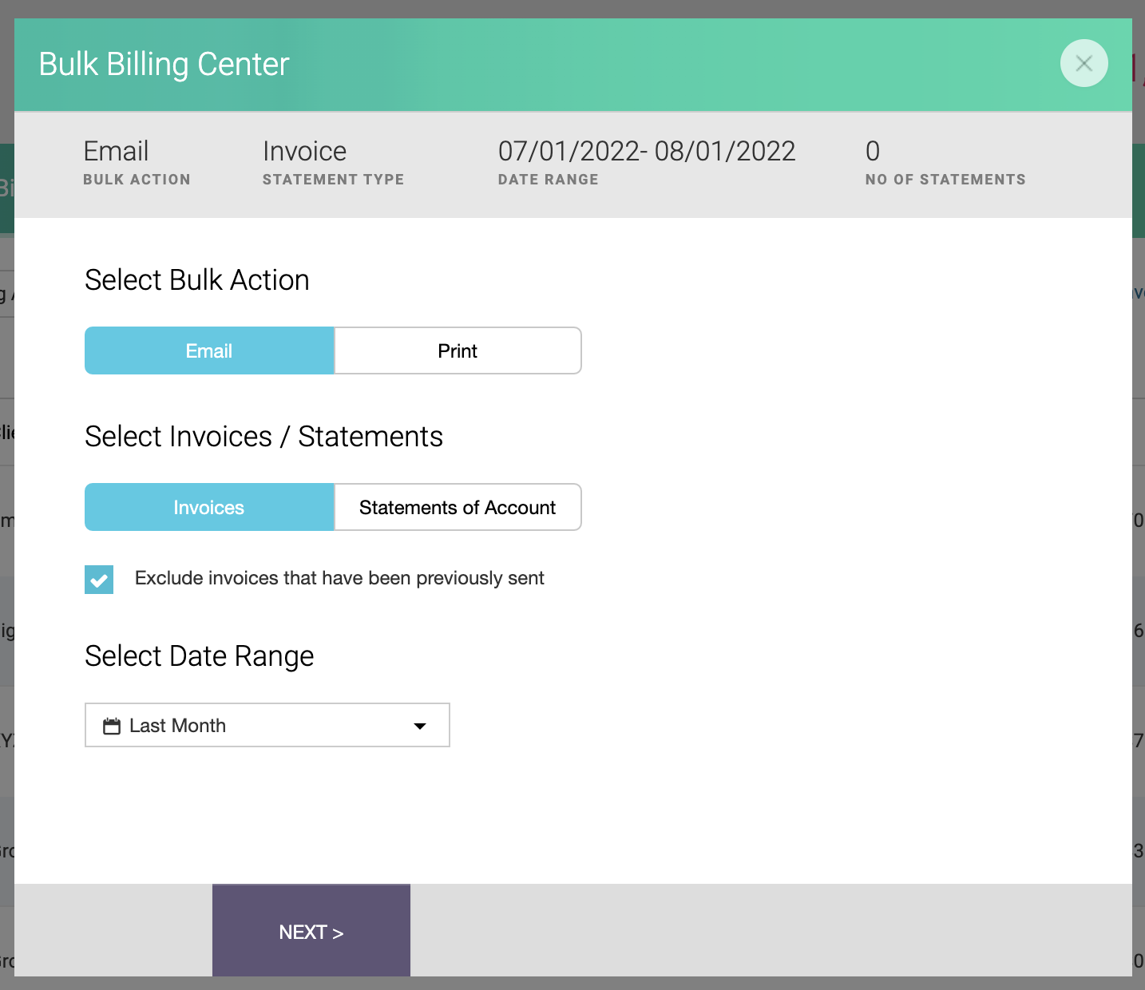1145x990 pixels.
Task: Click the date range dropdown arrow
Action: 420,726
